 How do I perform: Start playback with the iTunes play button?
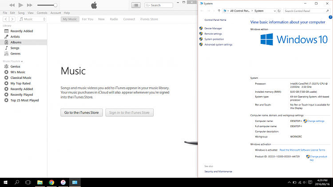click(20, 5)
